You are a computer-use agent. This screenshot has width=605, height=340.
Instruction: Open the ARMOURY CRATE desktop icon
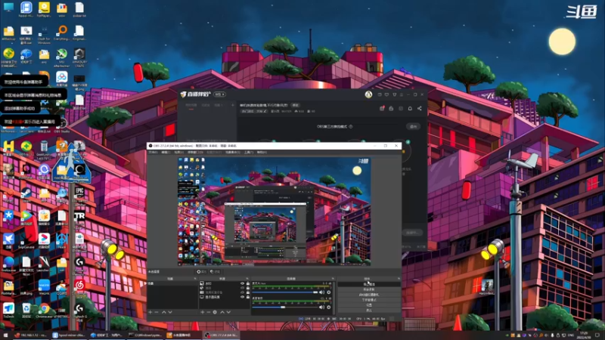(x=79, y=58)
